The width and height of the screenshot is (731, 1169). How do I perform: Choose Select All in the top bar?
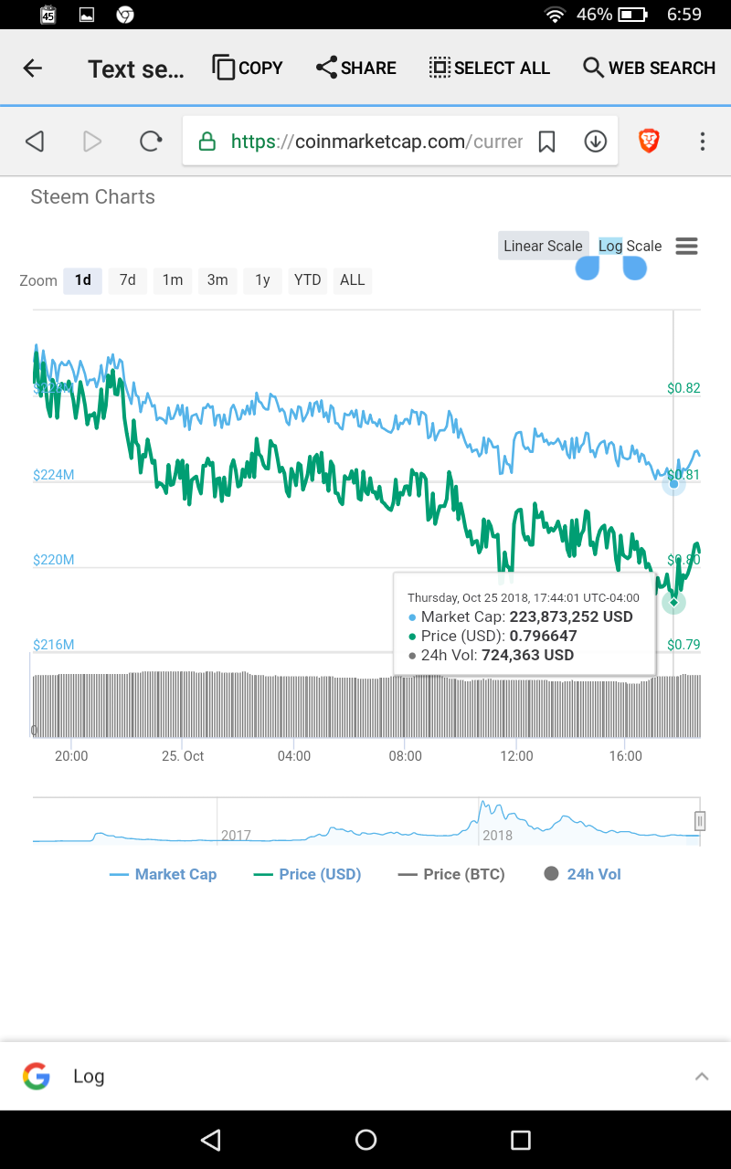point(490,68)
